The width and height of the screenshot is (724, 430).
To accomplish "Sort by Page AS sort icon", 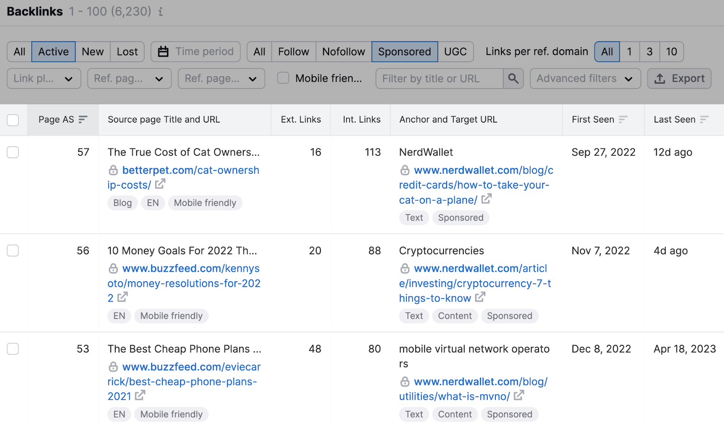I will click(x=83, y=119).
